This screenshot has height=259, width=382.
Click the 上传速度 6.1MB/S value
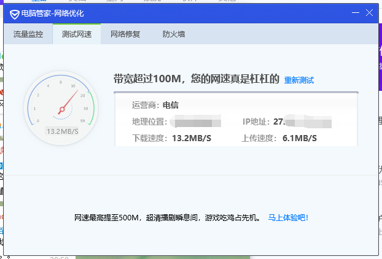point(300,138)
